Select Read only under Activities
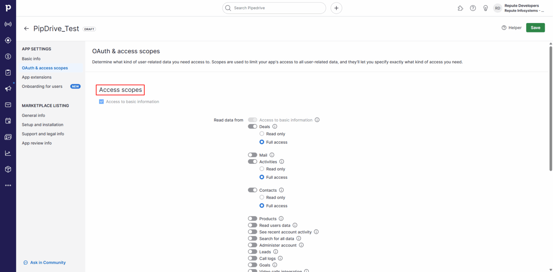 point(262,169)
